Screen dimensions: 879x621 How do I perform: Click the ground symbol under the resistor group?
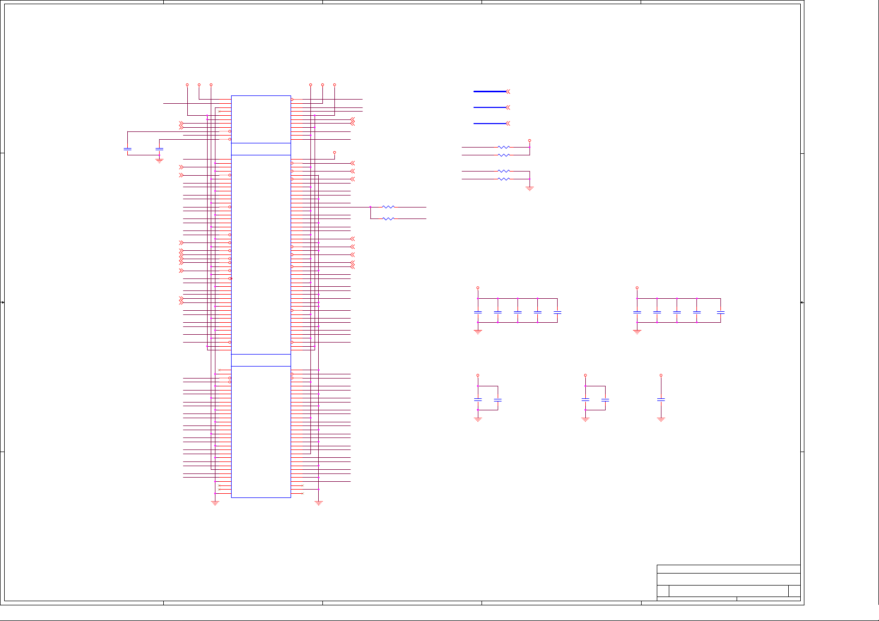(529, 189)
